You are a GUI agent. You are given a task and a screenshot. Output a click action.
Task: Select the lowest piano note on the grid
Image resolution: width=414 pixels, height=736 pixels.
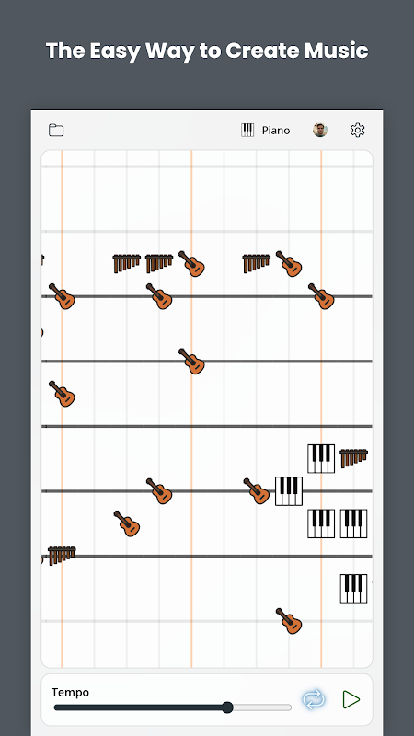click(353, 589)
